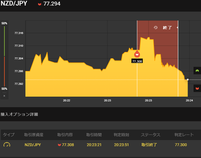Click the 取引終了 status cell
Viewport: 201px width, 158px height.
[x=149, y=145]
